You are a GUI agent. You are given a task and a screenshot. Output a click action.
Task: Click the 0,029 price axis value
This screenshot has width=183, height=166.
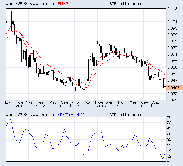pos(172,100)
